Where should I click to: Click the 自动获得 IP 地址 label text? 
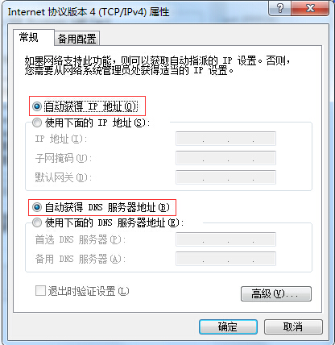click(x=91, y=106)
